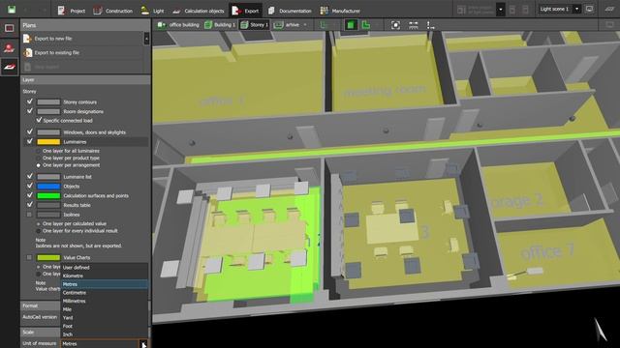Toggle the Luminaires layer checkbox
This screenshot has height=348, width=620.
pos(29,141)
